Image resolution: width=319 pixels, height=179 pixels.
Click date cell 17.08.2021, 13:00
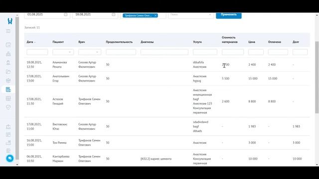(34, 79)
